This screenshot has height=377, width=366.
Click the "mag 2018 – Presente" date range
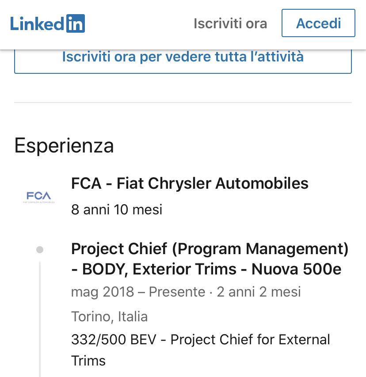[x=138, y=292]
